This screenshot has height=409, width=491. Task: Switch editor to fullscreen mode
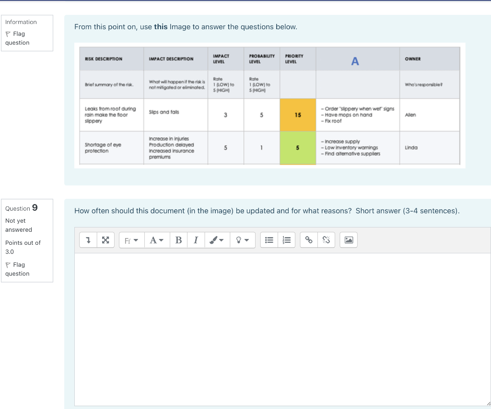105,240
